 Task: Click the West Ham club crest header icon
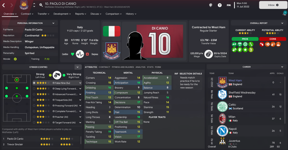(x=24, y=5)
